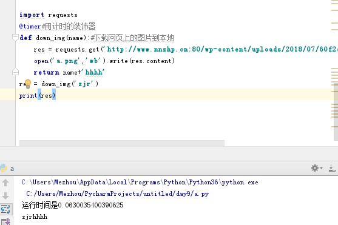Click the scroll to end icon

[x=6, y=221]
